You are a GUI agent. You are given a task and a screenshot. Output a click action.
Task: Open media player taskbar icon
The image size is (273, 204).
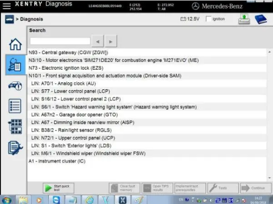39,200
